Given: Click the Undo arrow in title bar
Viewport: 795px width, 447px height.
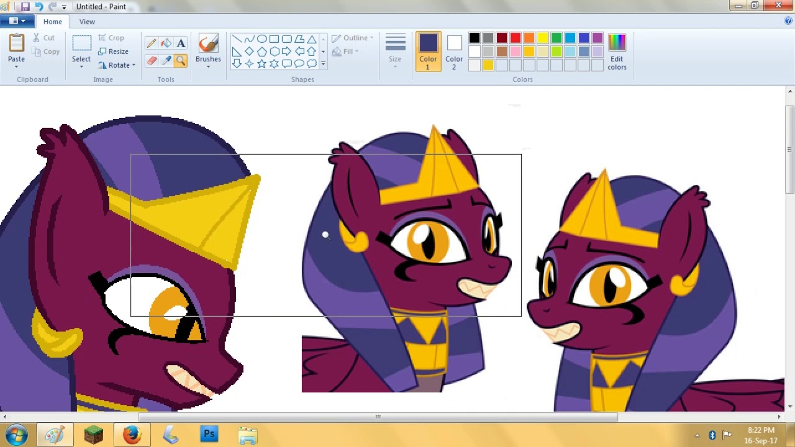Looking at the screenshot, I should coord(39,7).
